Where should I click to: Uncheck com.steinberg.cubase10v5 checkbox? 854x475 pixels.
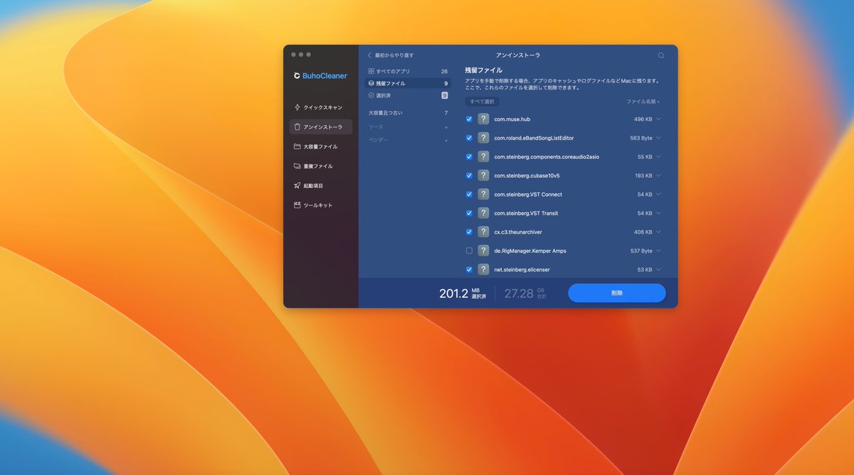[x=469, y=175]
